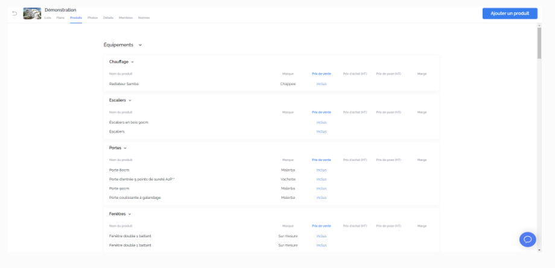This screenshot has height=268, width=555.
Task: Open the Détails tab
Action: click(109, 17)
